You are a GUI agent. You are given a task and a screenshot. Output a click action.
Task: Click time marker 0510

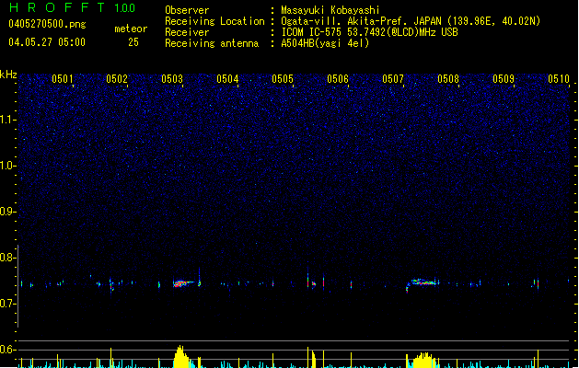[x=559, y=79]
